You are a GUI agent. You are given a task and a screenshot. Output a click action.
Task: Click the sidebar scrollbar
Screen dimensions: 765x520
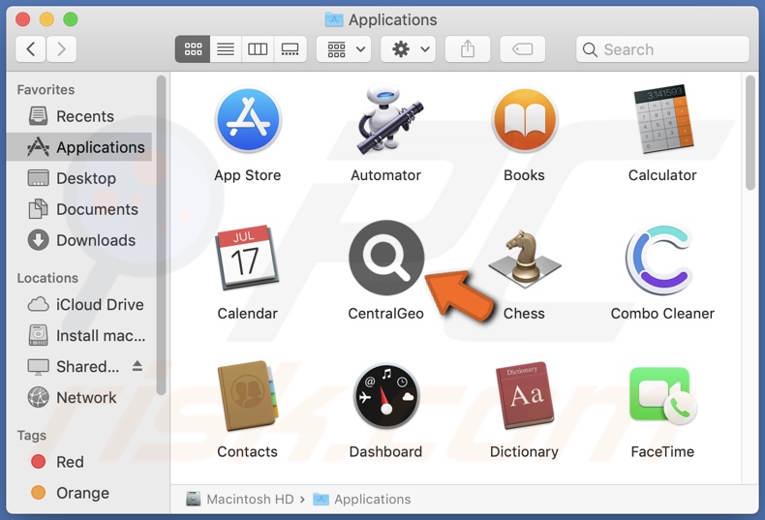click(x=161, y=234)
